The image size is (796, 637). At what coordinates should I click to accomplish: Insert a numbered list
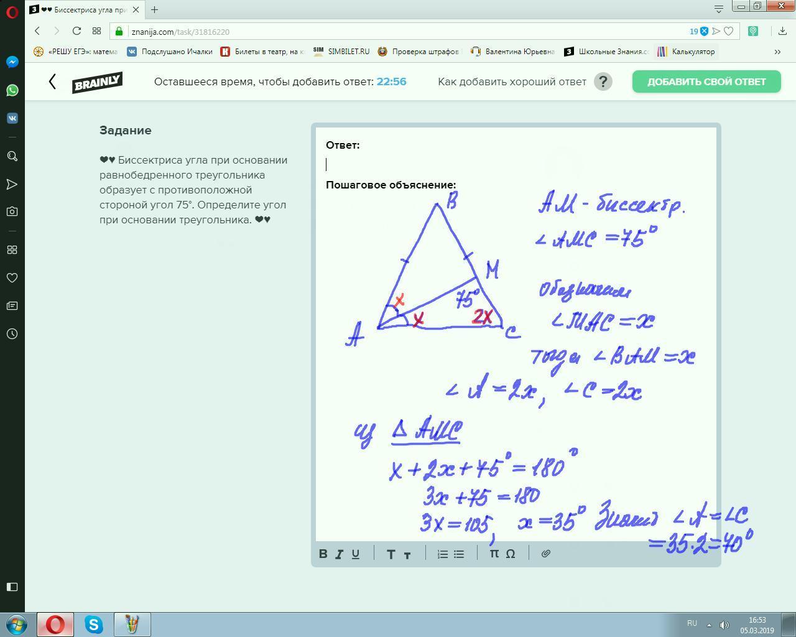tap(443, 554)
